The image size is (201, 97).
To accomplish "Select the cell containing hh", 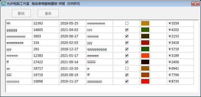I will click(19, 23).
